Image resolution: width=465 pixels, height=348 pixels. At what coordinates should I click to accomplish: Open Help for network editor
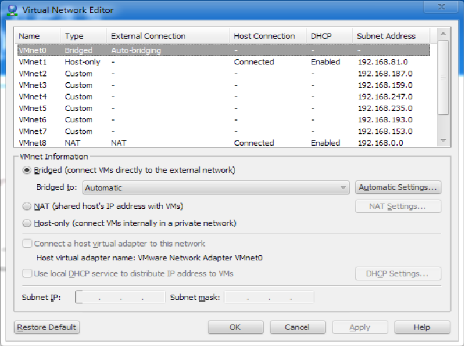(421, 328)
